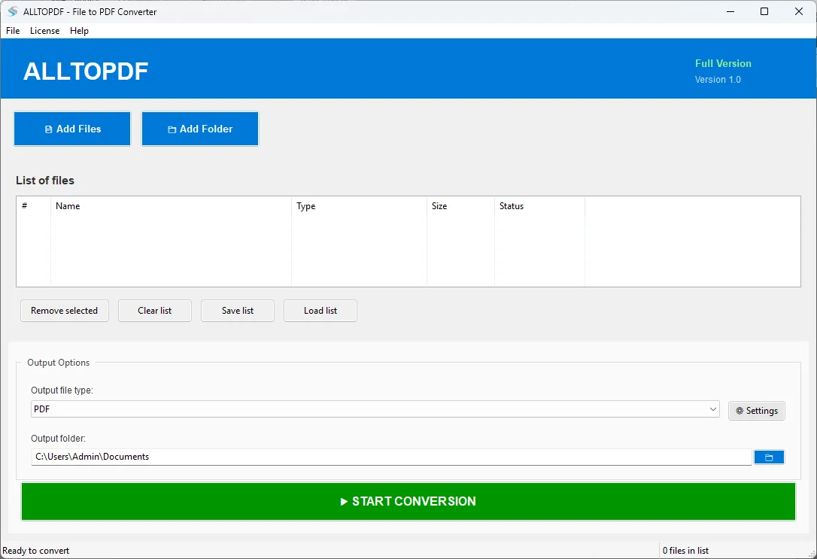The image size is (817, 559).
Task: Open the File menu
Action: pyautogui.click(x=12, y=31)
